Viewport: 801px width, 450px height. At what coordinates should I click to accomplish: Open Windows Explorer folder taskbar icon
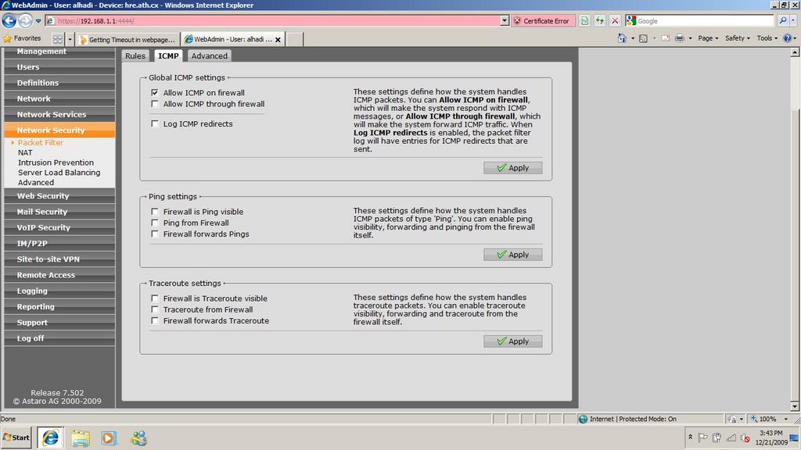coord(81,437)
